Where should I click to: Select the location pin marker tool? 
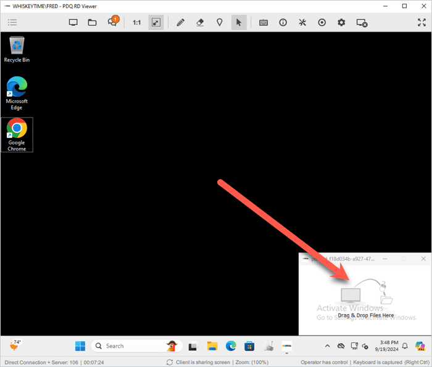(x=220, y=22)
